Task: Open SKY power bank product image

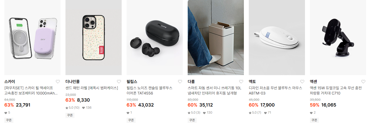Action: [32, 38]
